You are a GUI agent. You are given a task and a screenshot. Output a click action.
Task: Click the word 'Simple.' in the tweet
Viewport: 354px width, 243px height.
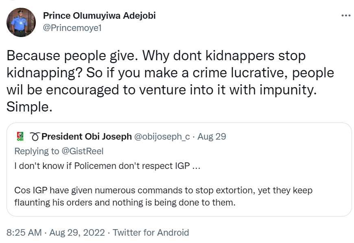29,108
